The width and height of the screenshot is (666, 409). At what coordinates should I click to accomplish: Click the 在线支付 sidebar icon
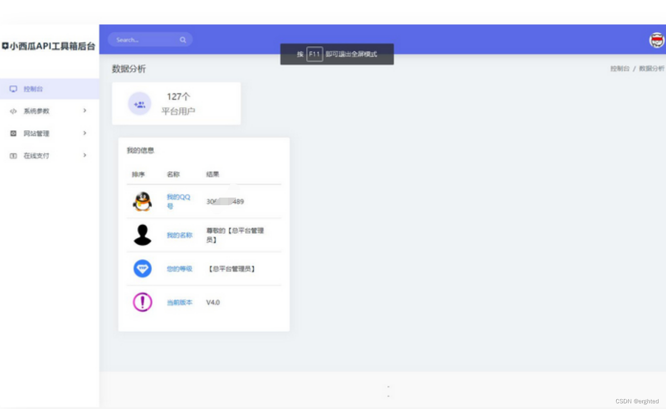coord(13,155)
